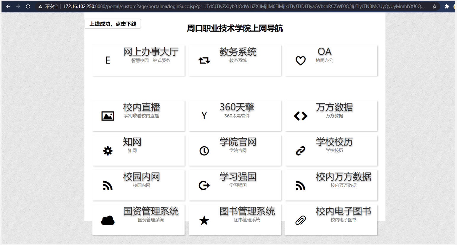
Task: Click the browser forward arrow
Action: click(18, 6)
